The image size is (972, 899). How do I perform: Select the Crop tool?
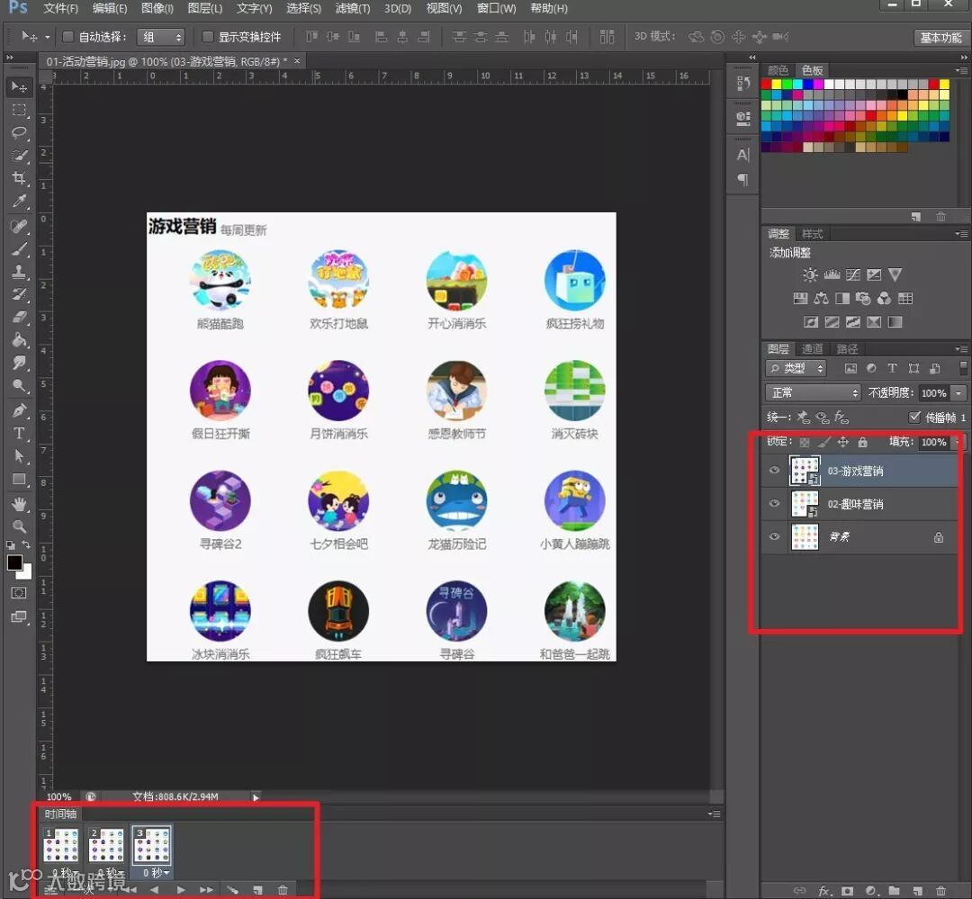19,178
